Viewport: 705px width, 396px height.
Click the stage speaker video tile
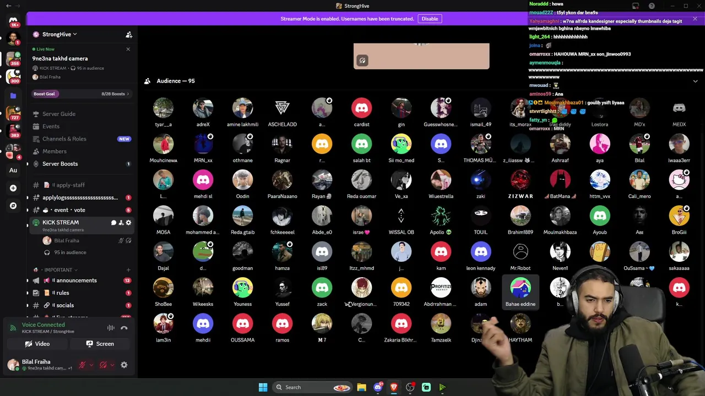(x=421, y=56)
